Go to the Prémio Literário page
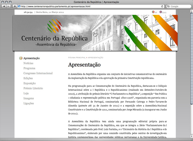Screen dimensions: 193x141 point(33,88)
